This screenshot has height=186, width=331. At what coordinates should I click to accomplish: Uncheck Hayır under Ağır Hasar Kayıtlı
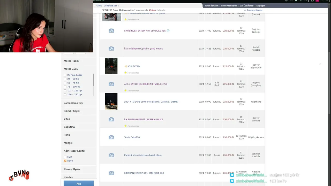65,161
